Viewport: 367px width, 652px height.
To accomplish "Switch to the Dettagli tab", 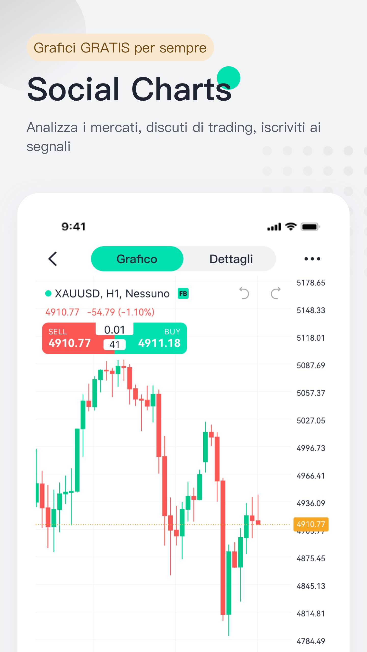I will point(231,259).
